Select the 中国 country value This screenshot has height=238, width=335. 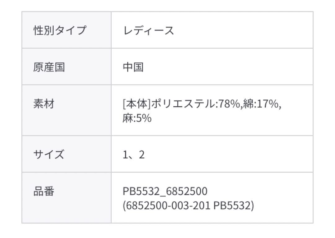click(x=133, y=67)
